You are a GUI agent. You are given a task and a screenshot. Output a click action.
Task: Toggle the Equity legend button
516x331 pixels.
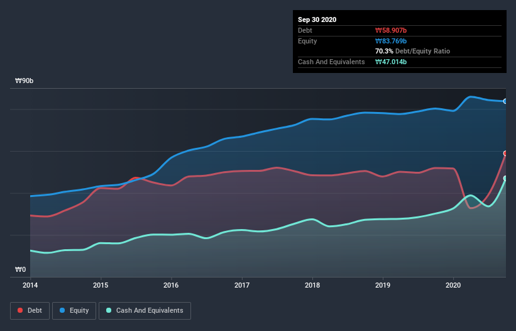pos(74,311)
